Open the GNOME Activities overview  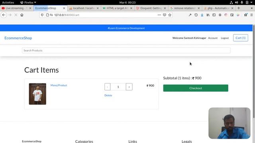[x=8, y=2]
